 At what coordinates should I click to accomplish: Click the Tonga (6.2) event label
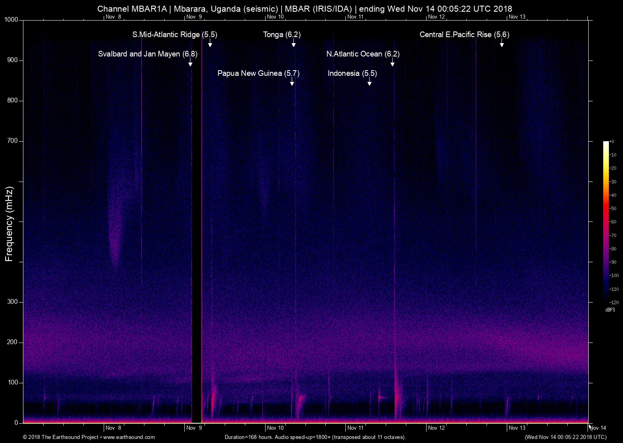point(282,35)
